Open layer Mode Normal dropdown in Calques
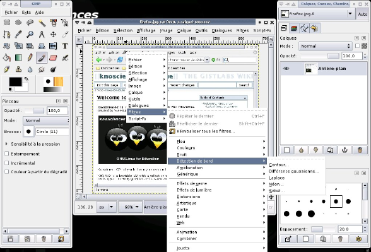The image size is (371, 252). point(326,46)
